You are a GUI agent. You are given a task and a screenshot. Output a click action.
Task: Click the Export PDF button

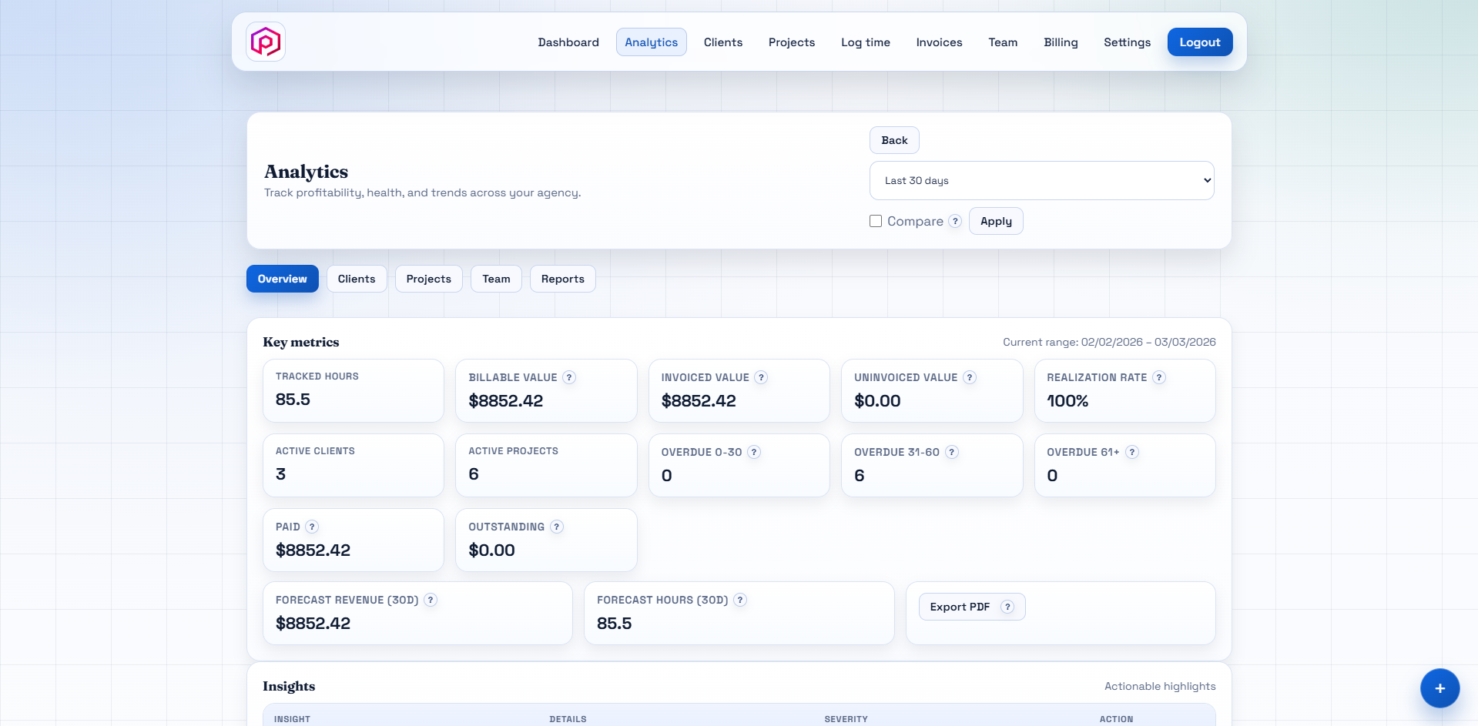point(960,606)
